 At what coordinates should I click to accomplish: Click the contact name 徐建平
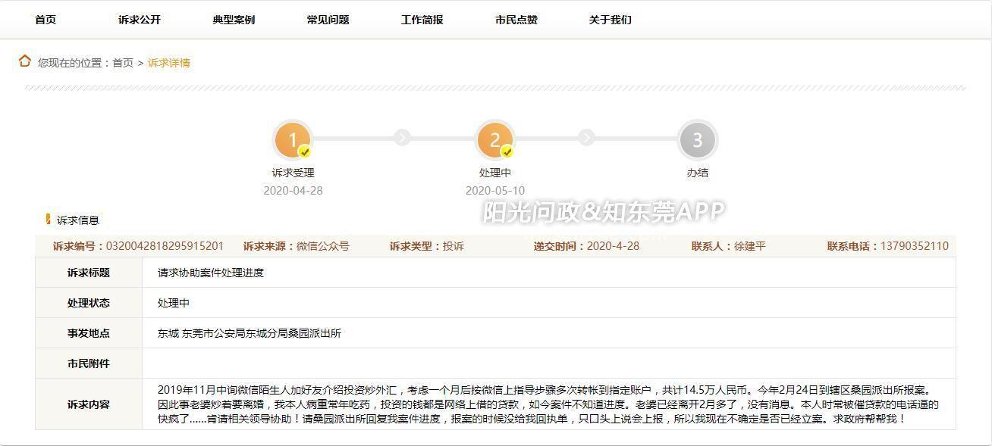pyautogui.click(x=750, y=246)
